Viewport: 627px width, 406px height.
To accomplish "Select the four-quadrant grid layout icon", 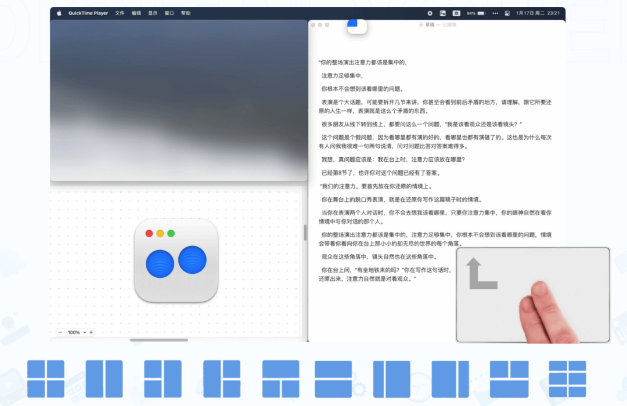I will [46, 379].
